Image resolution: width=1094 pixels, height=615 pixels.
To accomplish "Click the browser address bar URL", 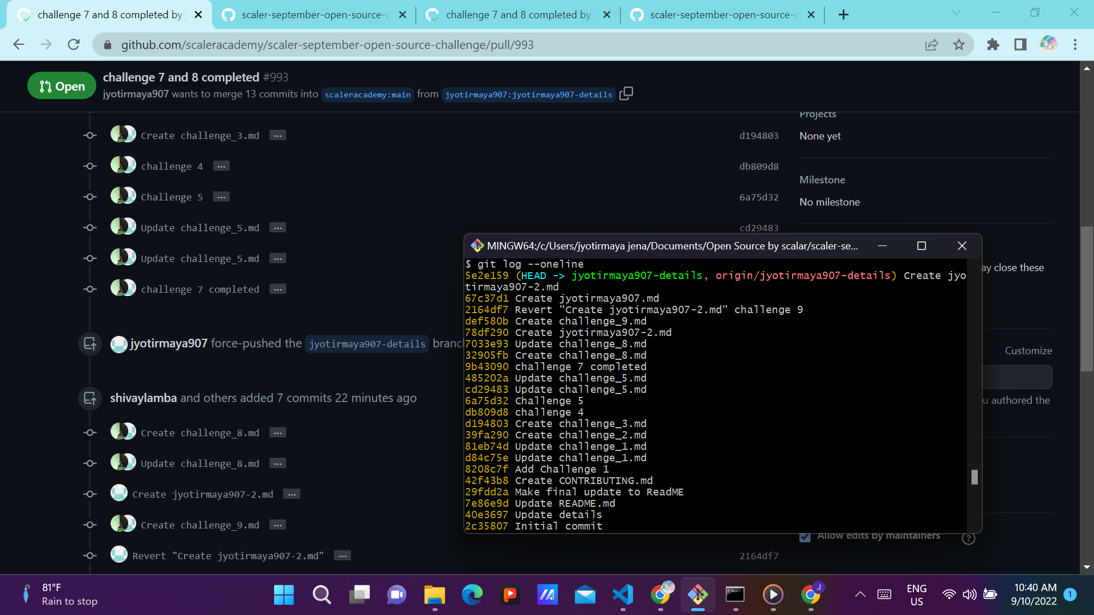I will tap(327, 44).
